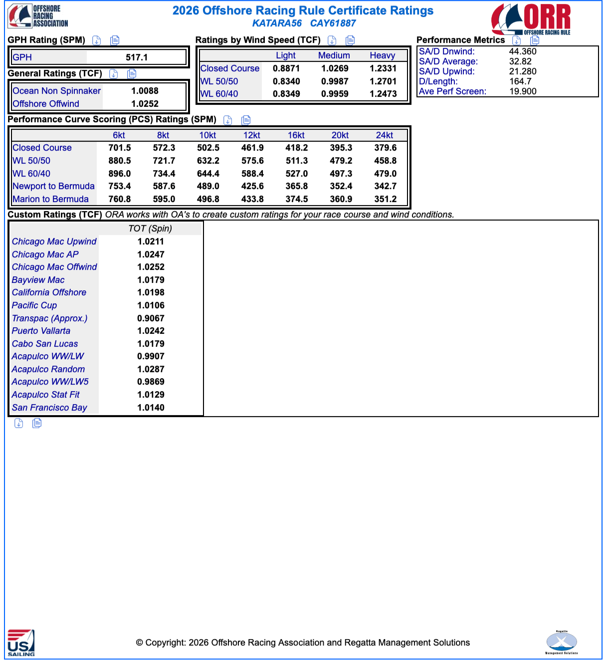Screen dimensions: 603x663
Task: Select the Chicago Mac Upwind custom rating
Action: (x=54, y=241)
